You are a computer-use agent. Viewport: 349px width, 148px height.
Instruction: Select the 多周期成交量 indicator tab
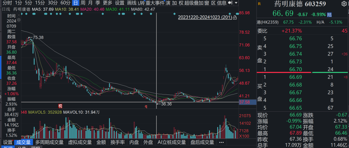[49, 142]
